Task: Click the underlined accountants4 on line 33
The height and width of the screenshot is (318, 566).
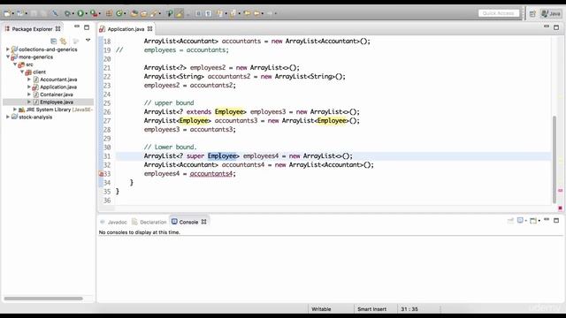Action: pyautogui.click(x=211, y=174)
